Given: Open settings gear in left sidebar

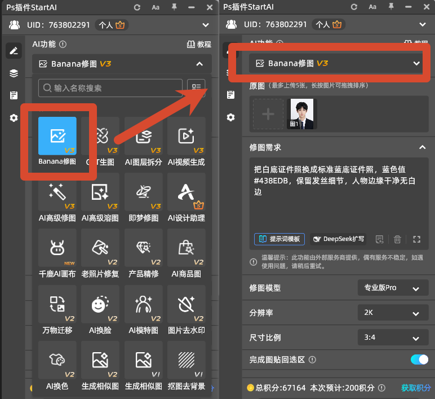Looking at the screenshot, I should [14, 118].
